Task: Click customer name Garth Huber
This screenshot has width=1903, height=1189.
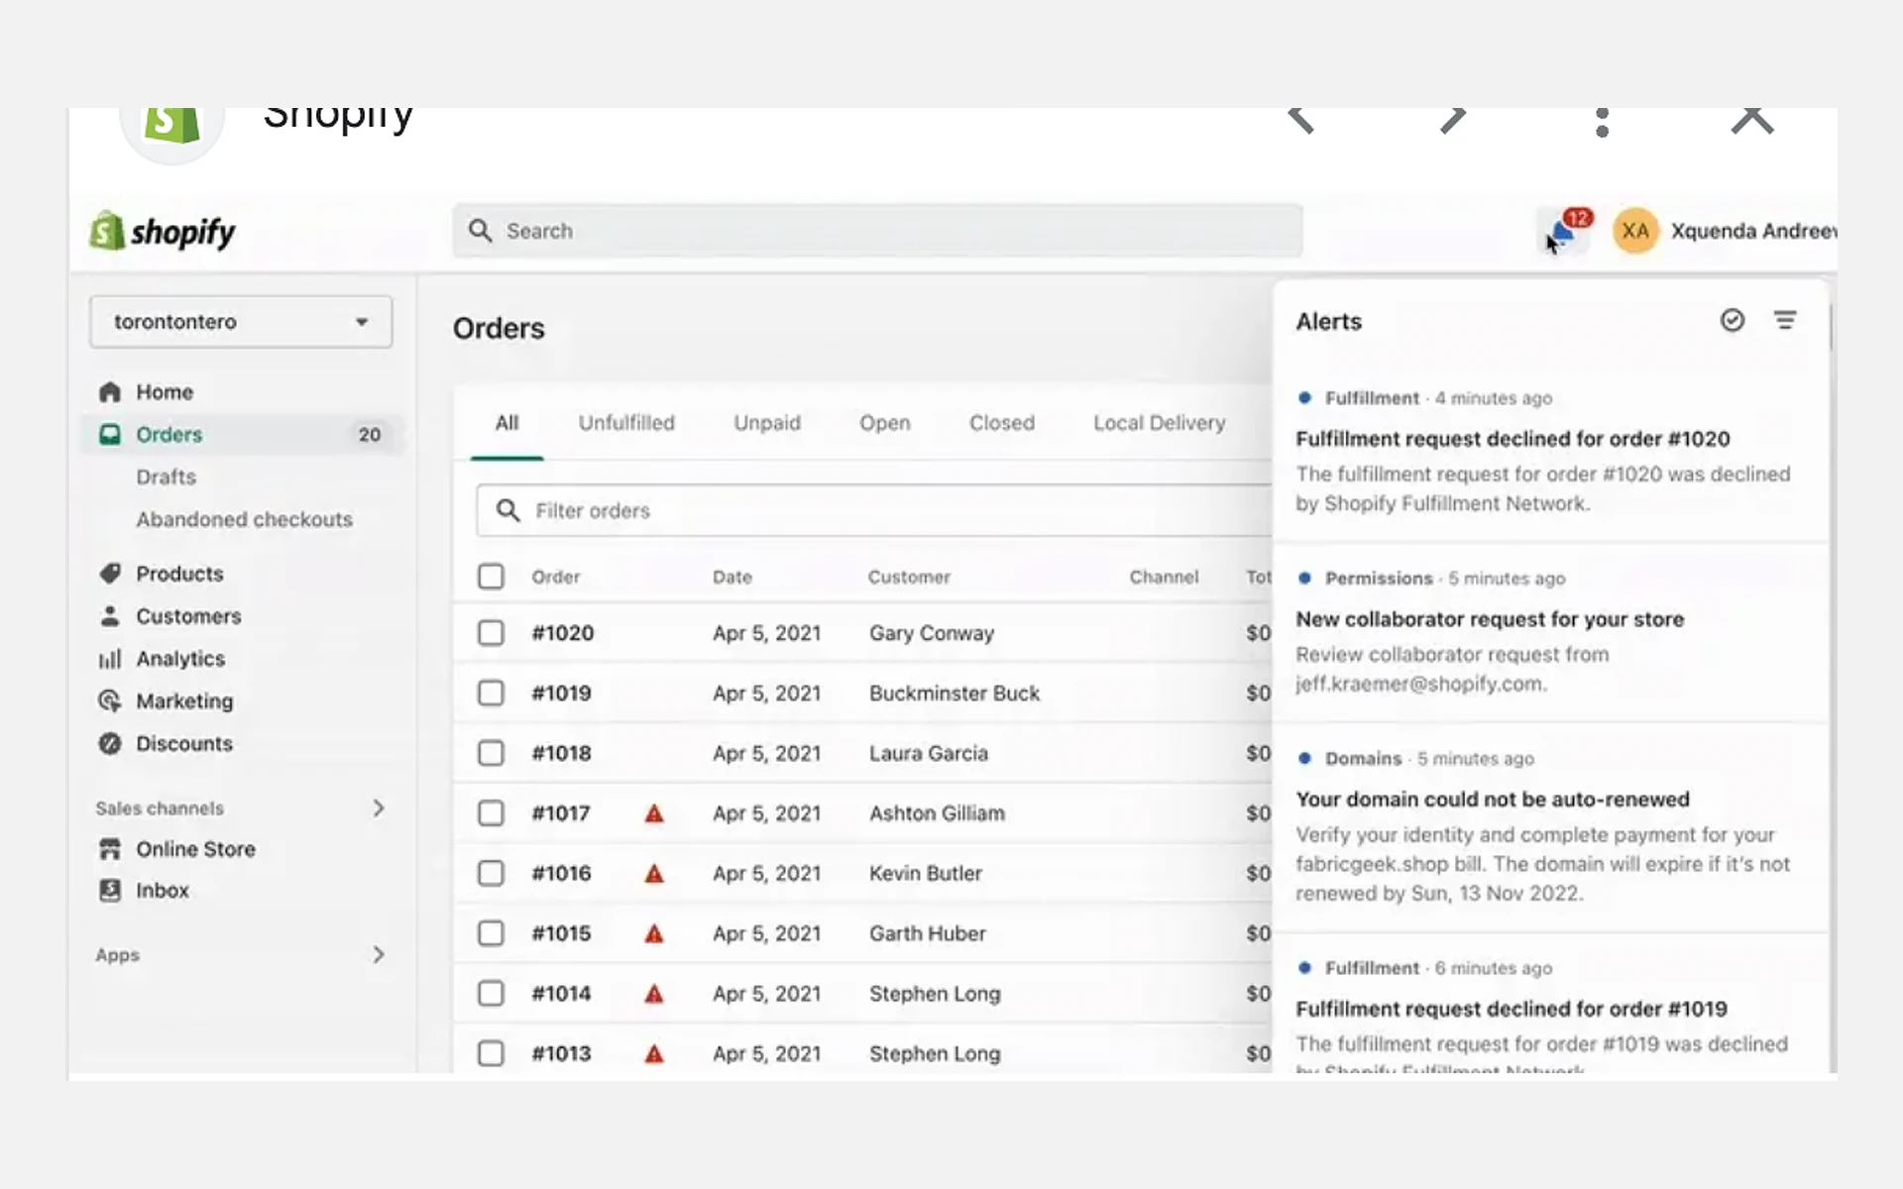Action: click(x=928, y=933)
